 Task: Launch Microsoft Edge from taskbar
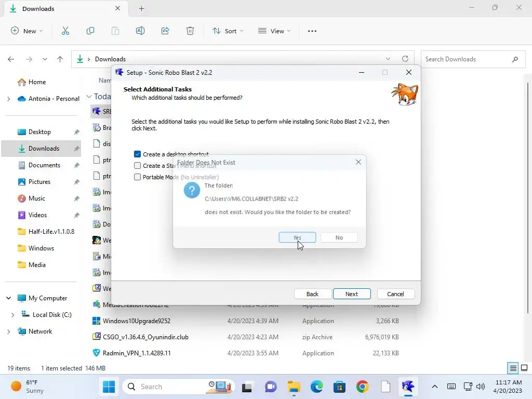pyautogui.click(x=317, y=387)
